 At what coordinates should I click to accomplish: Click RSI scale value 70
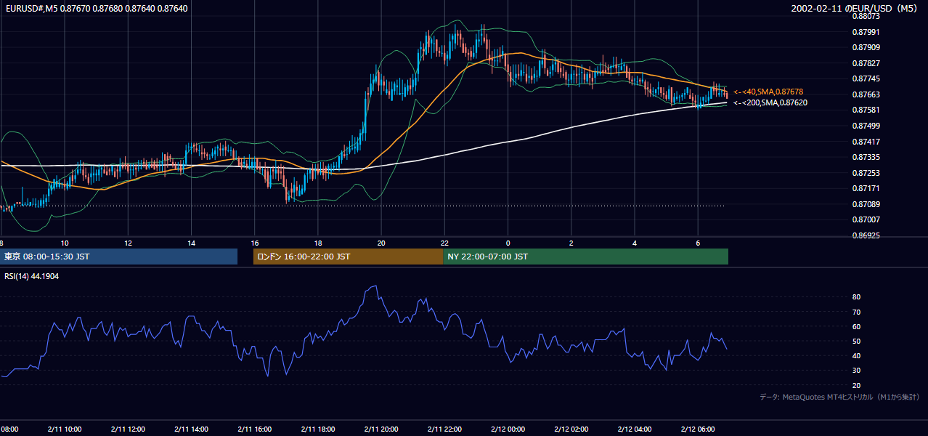pos(856,312)
